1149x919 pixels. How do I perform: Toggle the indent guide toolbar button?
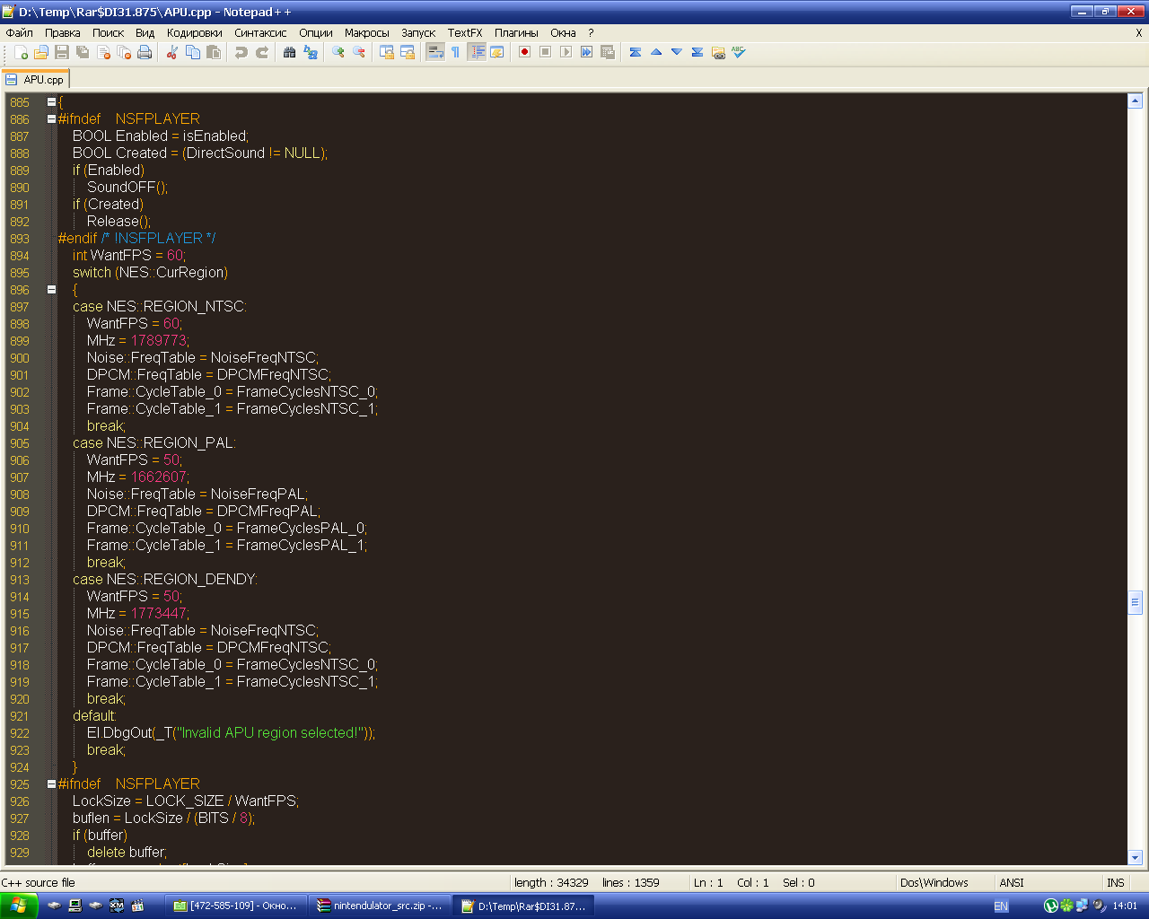477,53
